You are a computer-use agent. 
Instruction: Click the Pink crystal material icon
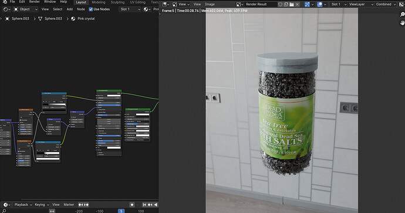pos(73,19)
